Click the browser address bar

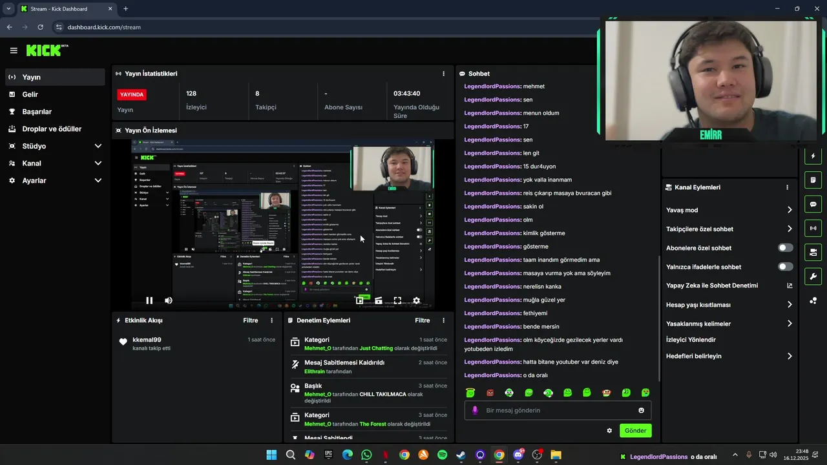coord(323,27)
